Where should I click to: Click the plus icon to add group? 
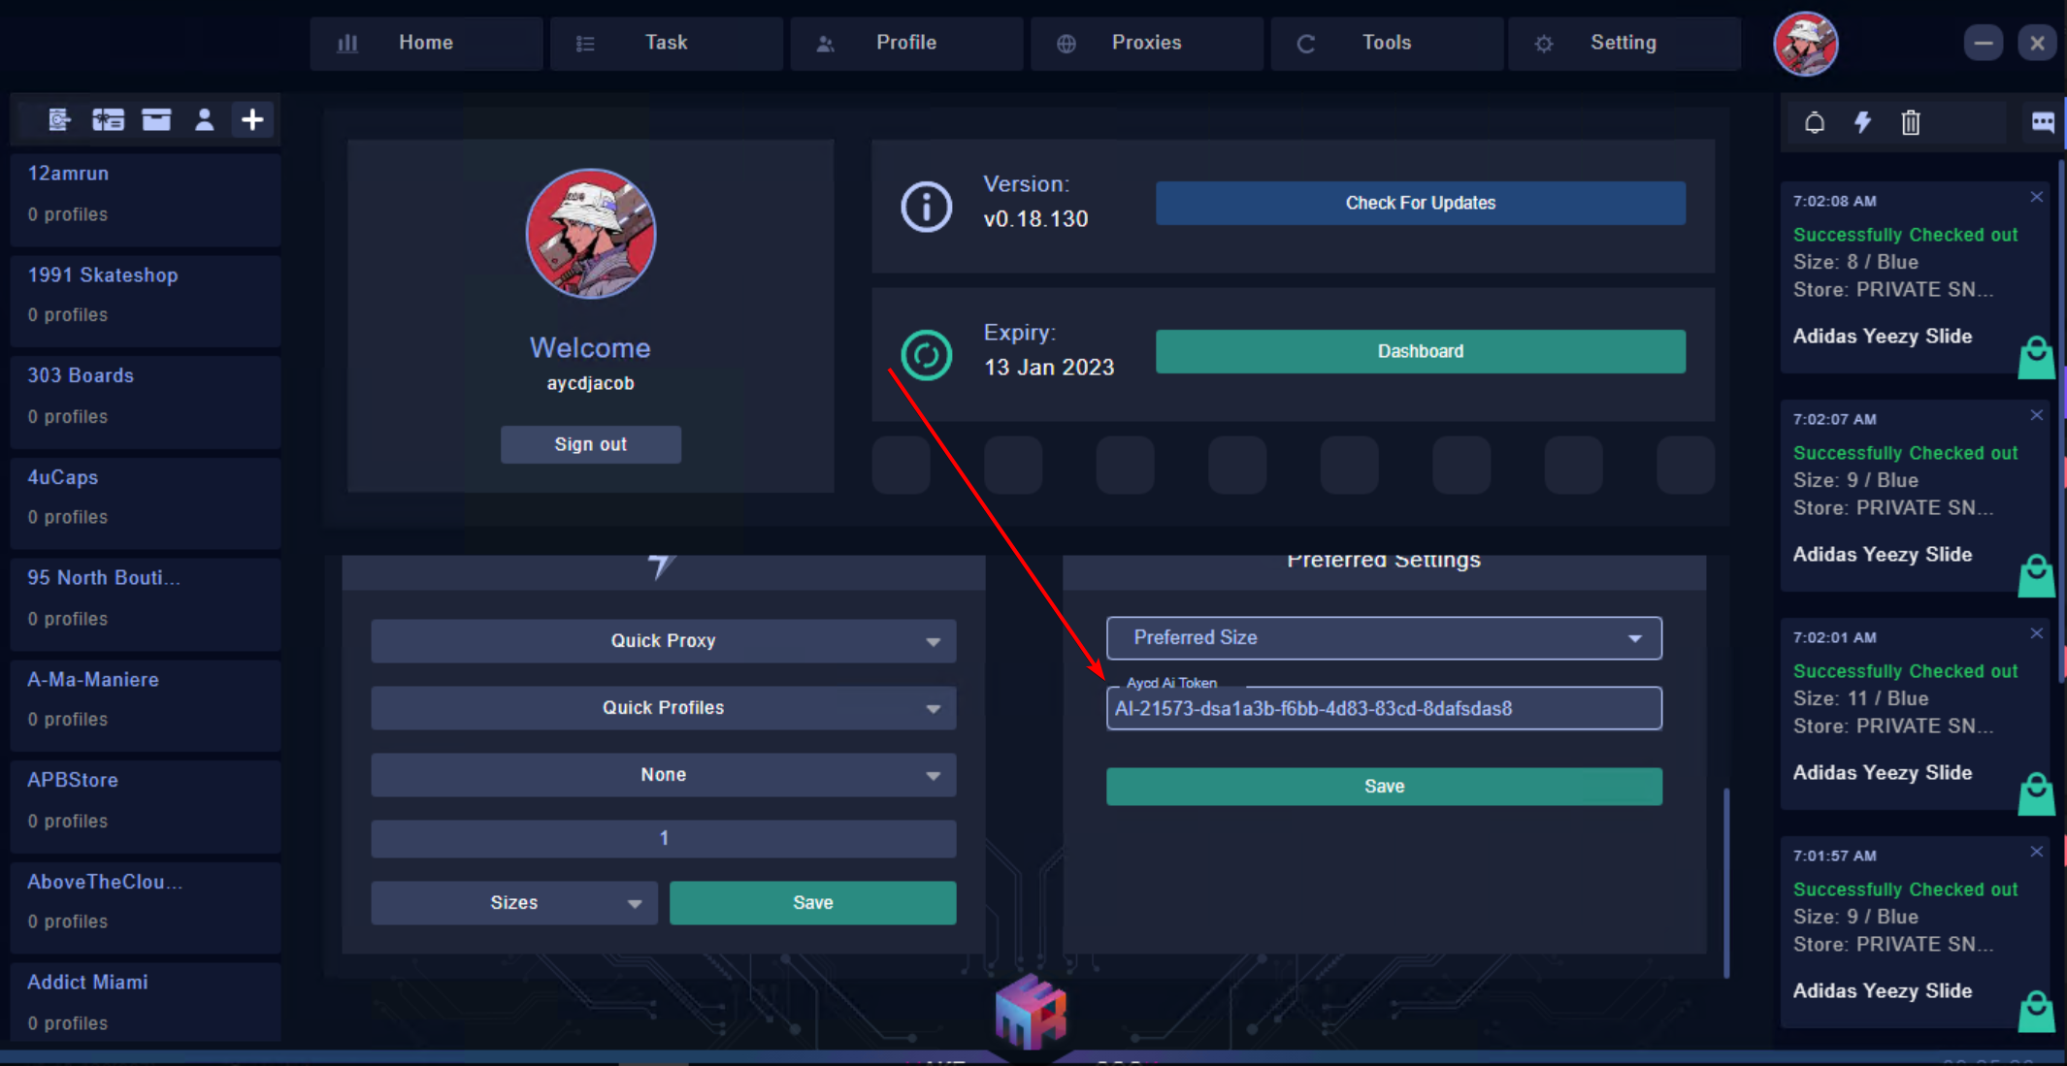point(252,120)
